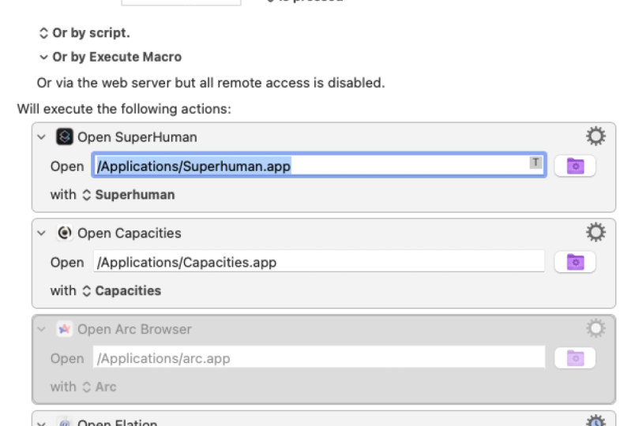This screenshot has width=631, height=426.
Task: Select the Open Capacities action title
Action: click(x=130, y=233)
